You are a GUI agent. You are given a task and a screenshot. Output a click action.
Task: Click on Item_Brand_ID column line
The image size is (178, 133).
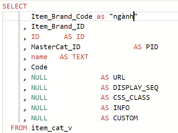click(x=58, y=27)
